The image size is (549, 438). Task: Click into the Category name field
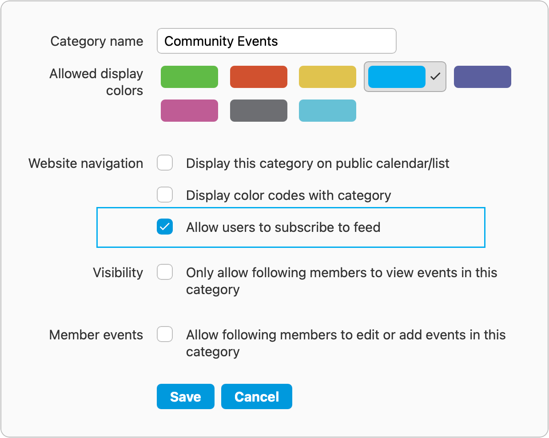tap(276, 41)
